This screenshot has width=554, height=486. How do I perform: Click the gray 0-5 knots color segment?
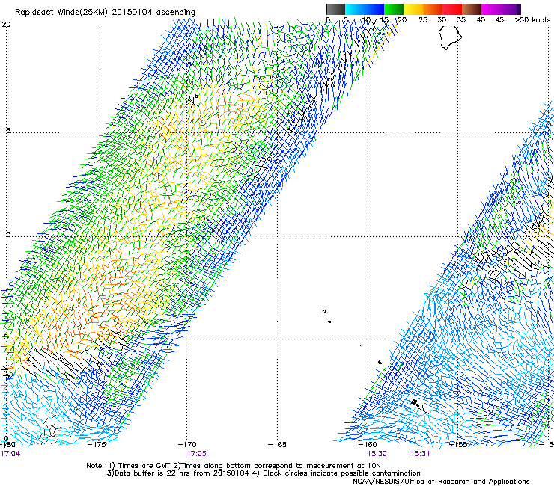pos(335,9)
